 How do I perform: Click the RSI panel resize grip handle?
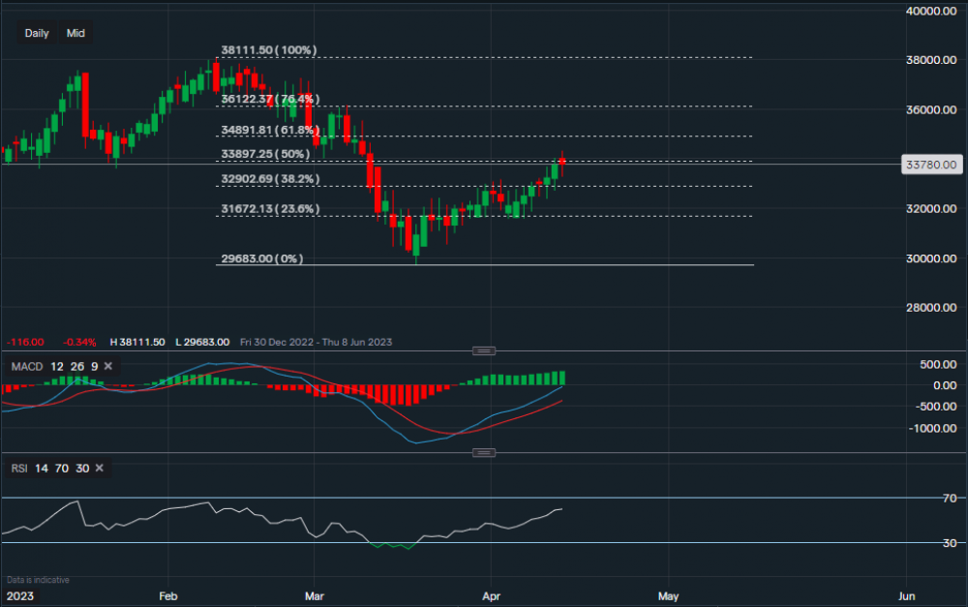click(482, 451)
